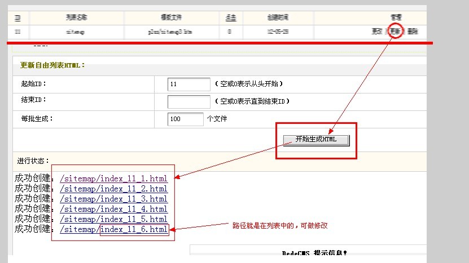Screen dimensions: 469x263
Task: Open the /sitemap/index_11_2.html link
Action: [x=113, y=189]
